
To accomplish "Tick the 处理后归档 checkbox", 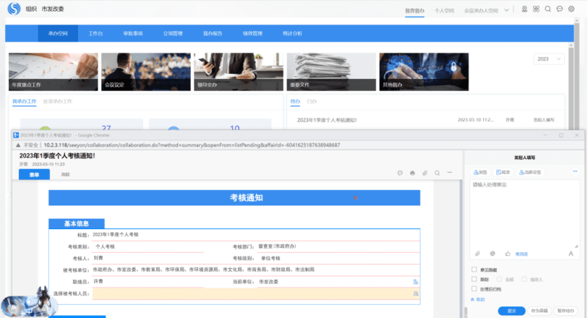I will click(474, 289).
